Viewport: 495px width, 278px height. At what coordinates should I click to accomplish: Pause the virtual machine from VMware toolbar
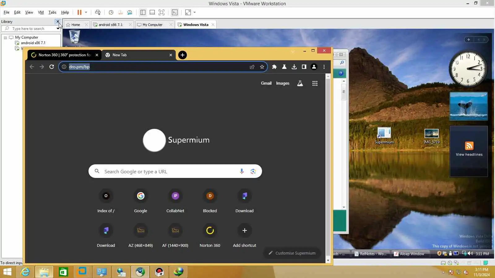pos(80,12)
